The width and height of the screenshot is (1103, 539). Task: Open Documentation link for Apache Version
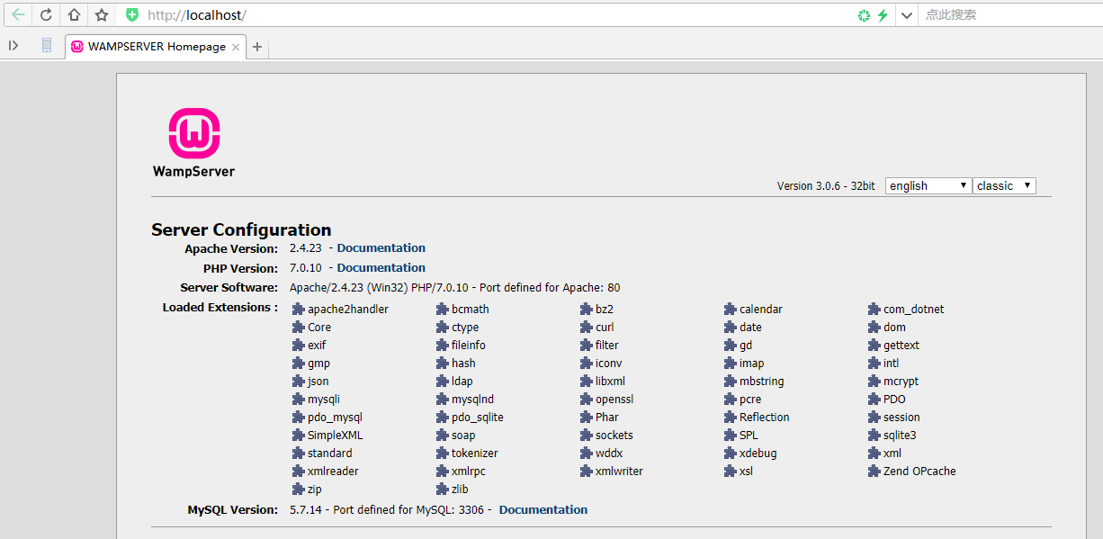(381, 248)
